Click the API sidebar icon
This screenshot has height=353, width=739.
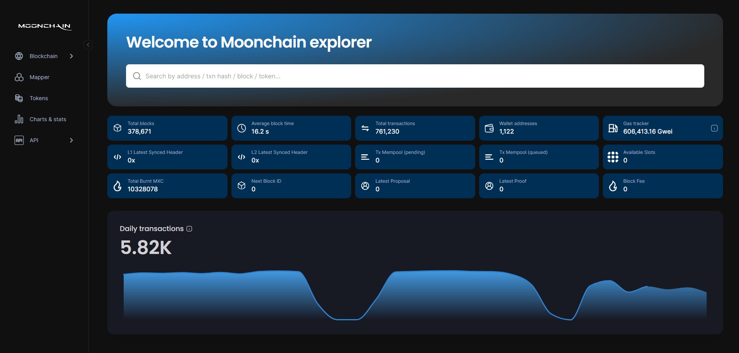tap(19, 140)
